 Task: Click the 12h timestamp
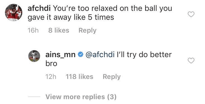point(51,77)
